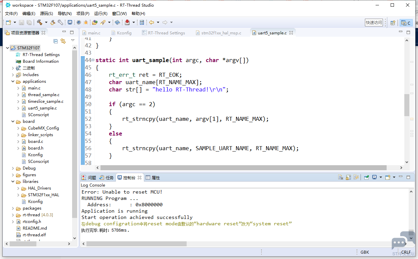418x259 pixels.
Task: Open RT-Thread Settings in project tree
Action: 41,55
